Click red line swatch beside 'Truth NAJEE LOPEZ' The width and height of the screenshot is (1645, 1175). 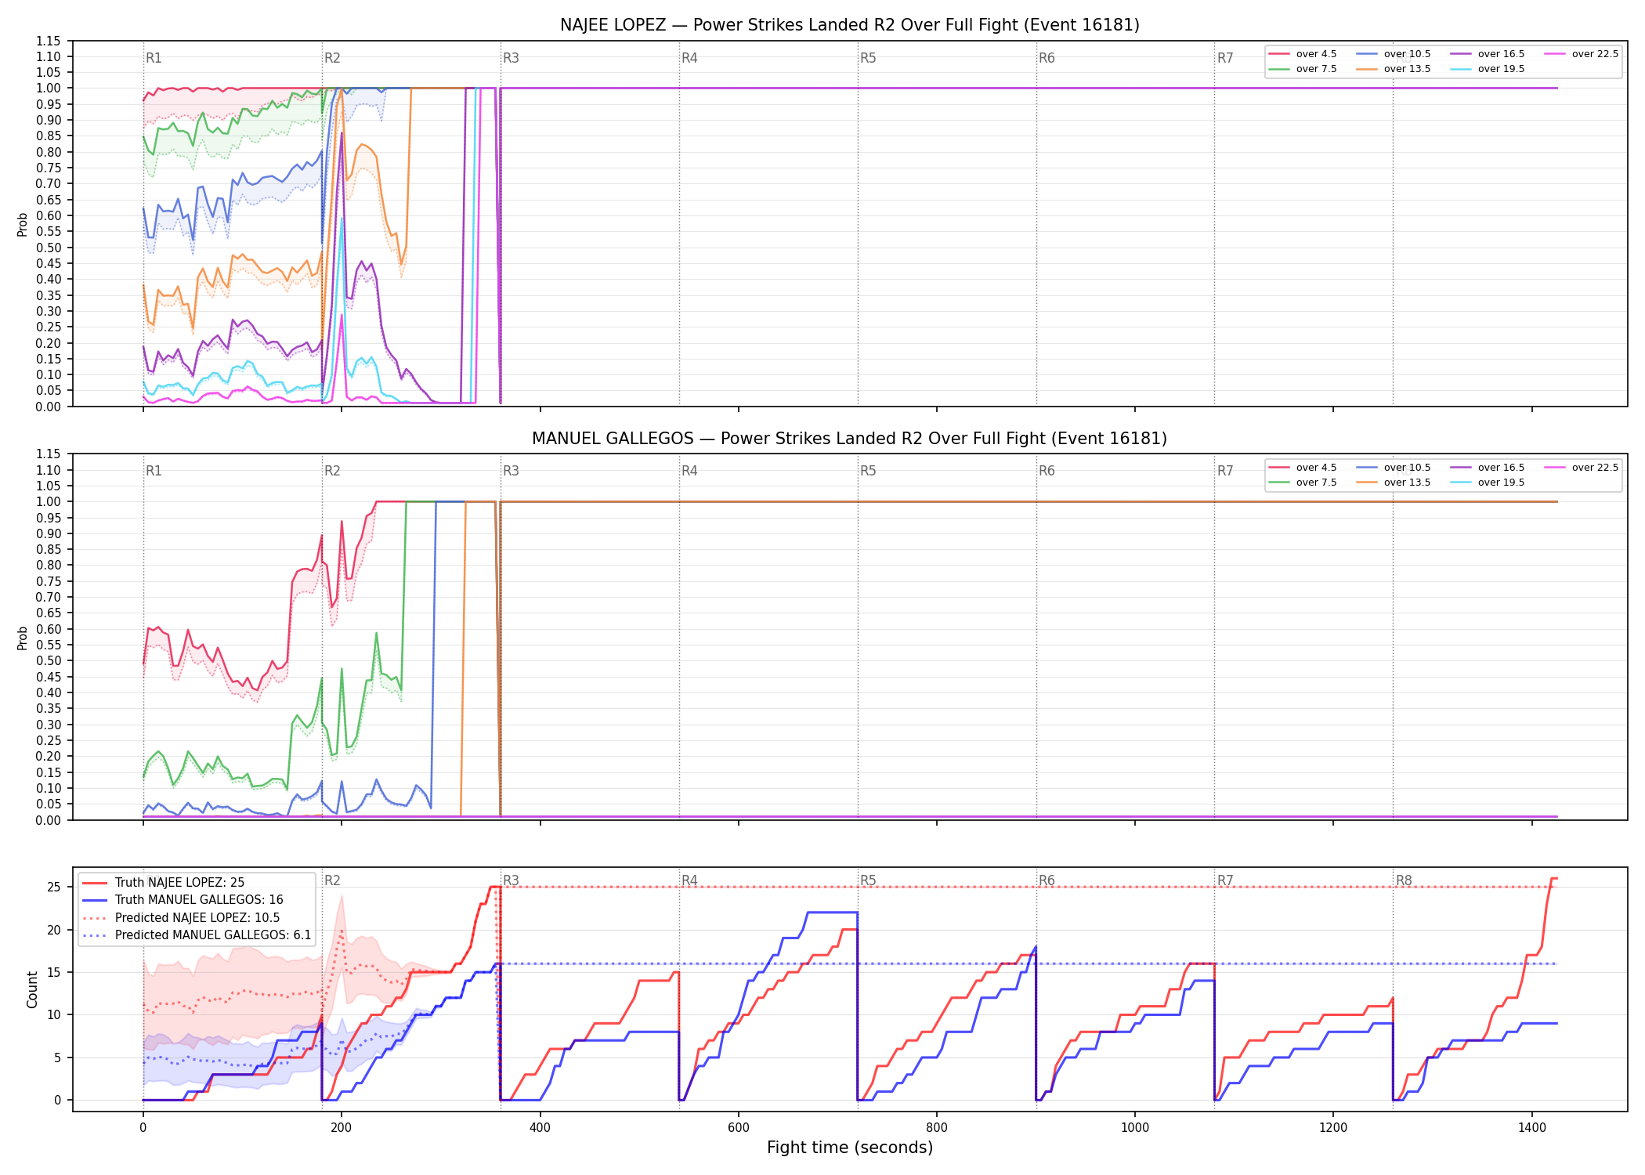(x=95, y=883)
